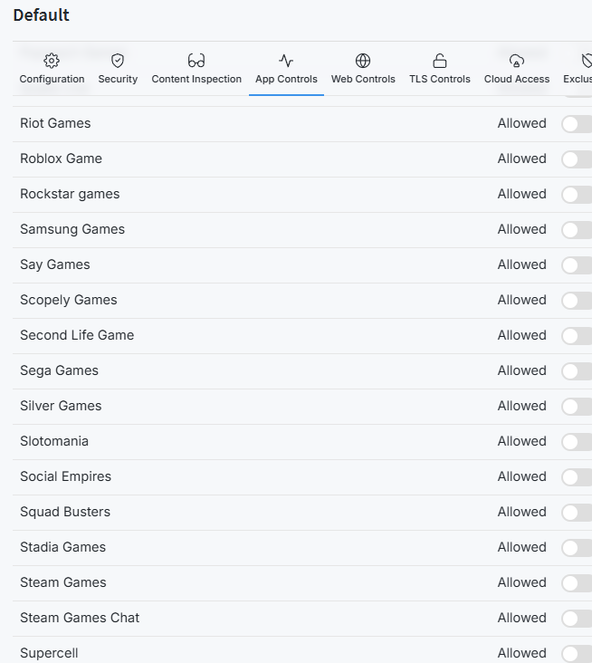Toggle the Squad Busters switch
592x663 pixels.
577,513
